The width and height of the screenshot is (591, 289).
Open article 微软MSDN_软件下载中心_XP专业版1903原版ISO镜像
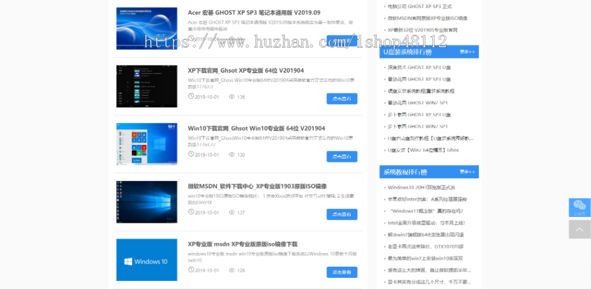tap(257, 186)
